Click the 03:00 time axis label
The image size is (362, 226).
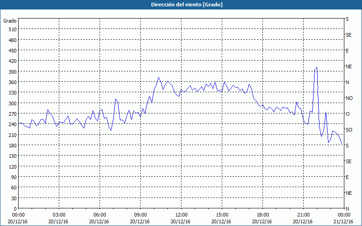point(59,215)
